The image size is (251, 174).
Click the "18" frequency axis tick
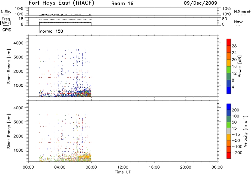[21, 19]
